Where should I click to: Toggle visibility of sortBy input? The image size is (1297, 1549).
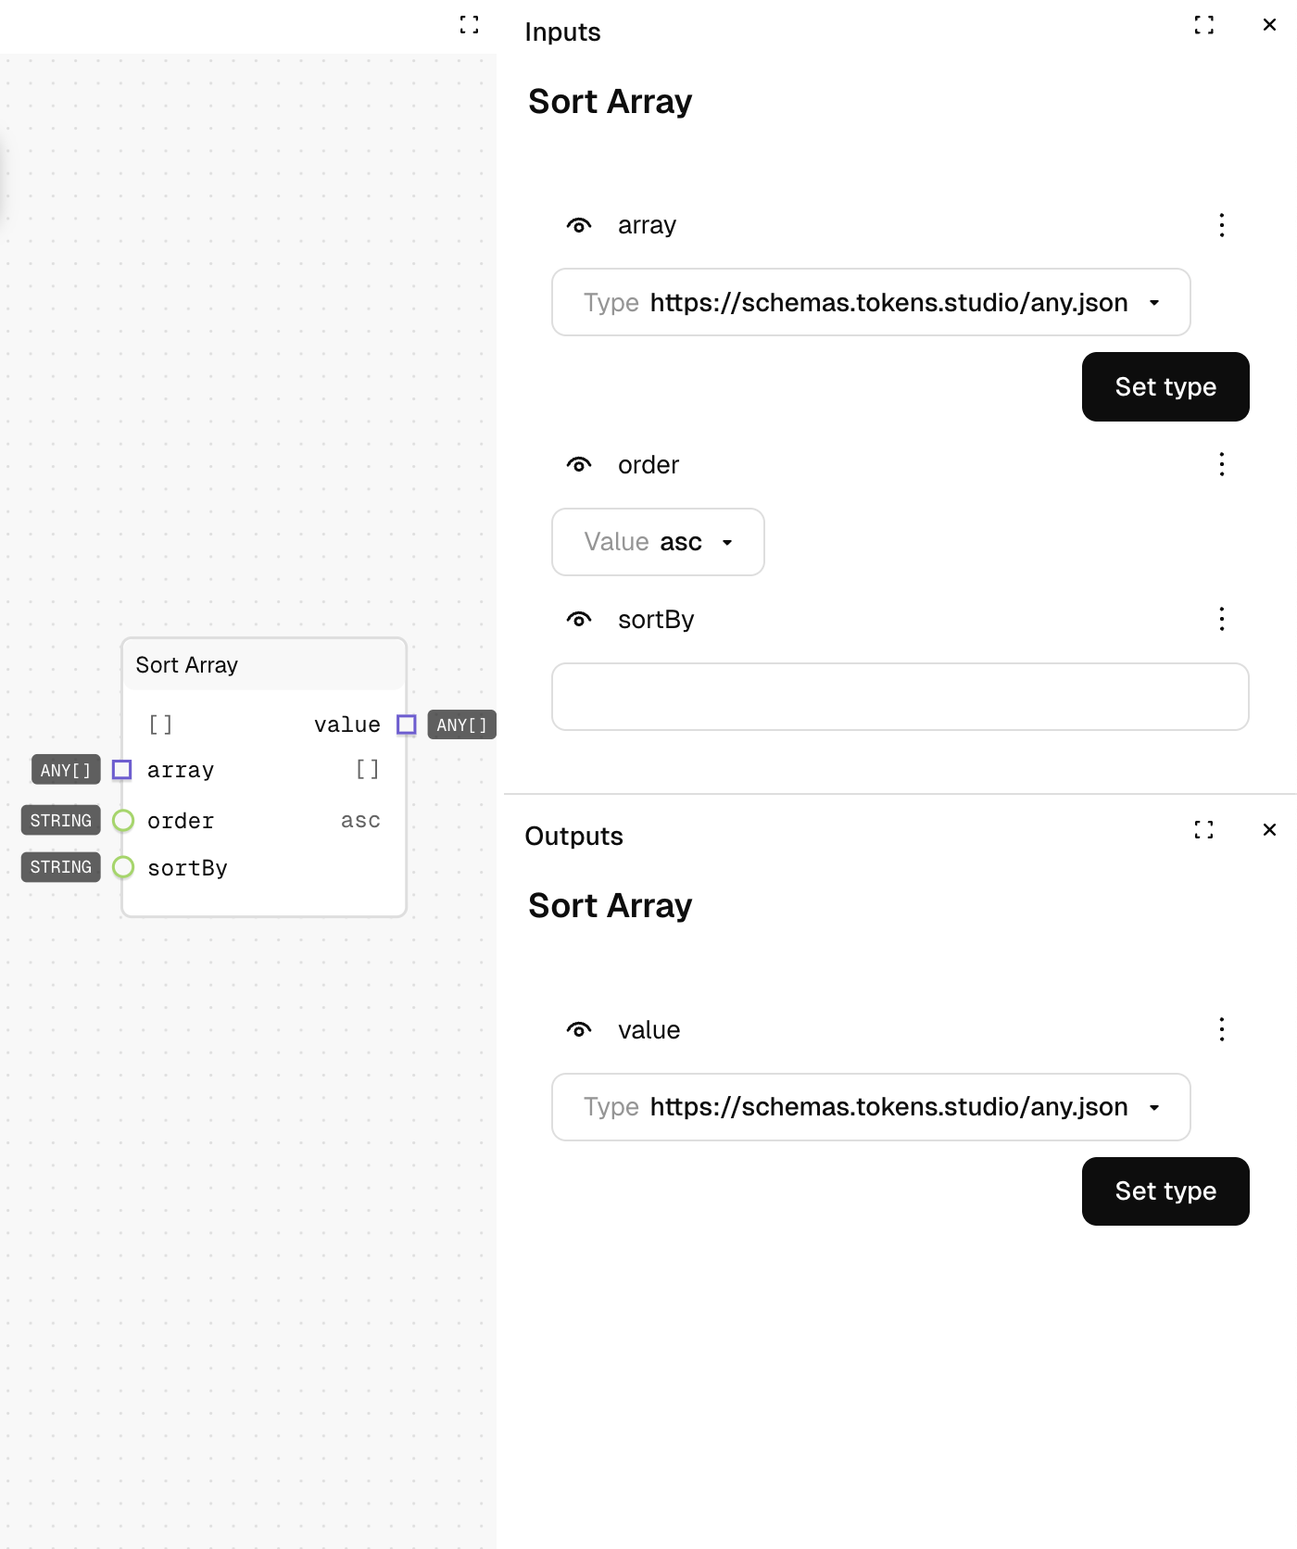579,620
